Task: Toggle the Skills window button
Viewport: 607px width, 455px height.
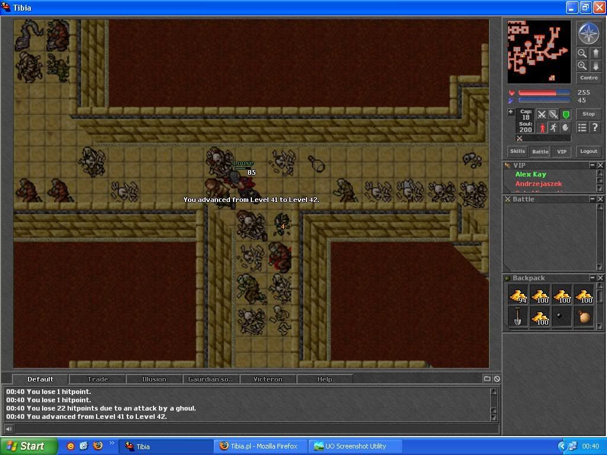Action: pos(517,151)
